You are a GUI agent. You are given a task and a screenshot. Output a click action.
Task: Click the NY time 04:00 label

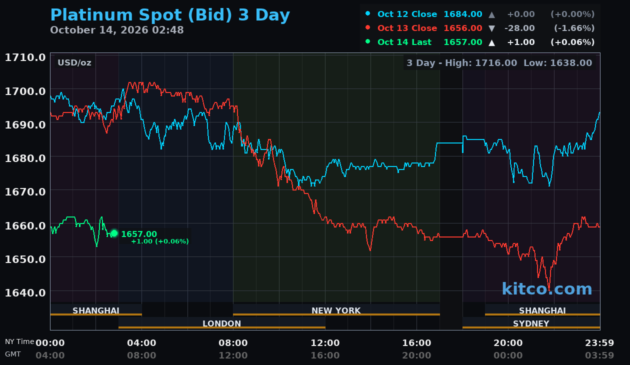click(x=141, y=343)
